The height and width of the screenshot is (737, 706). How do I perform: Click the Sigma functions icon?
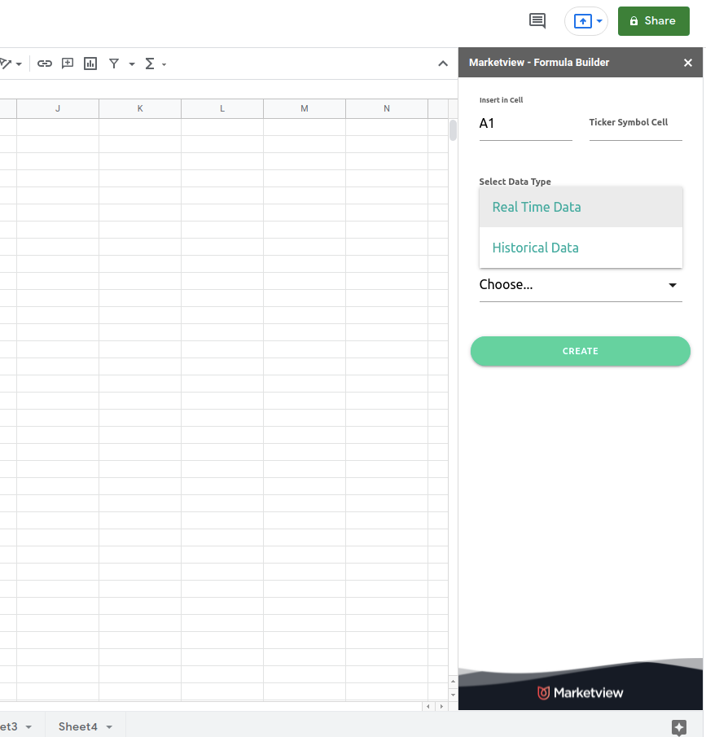150,64
